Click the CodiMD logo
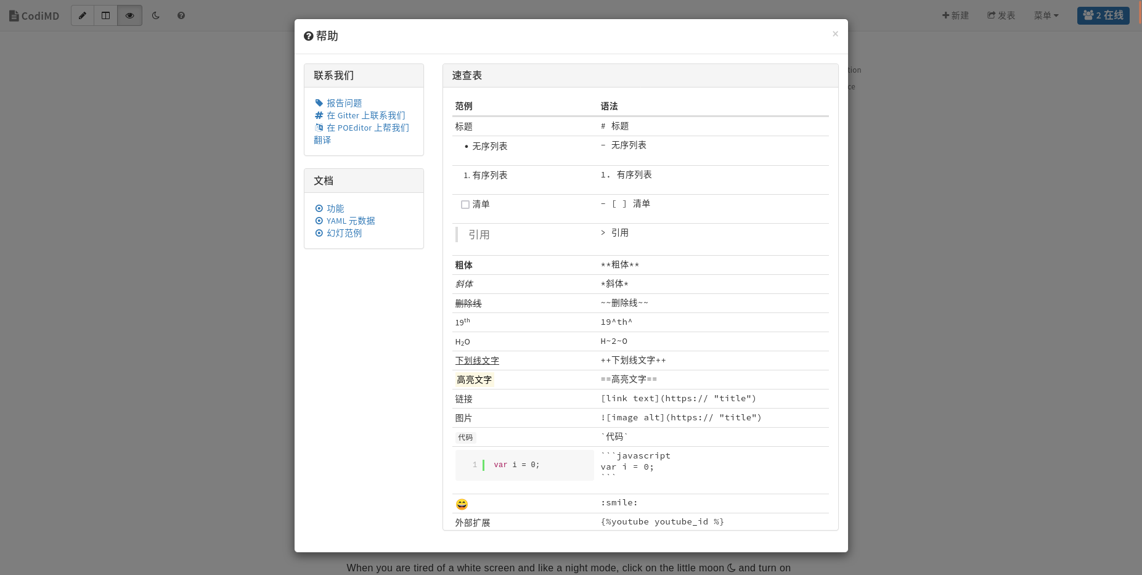The width and height of the screenshot is (1142, 575). click(x=35, y=15)
